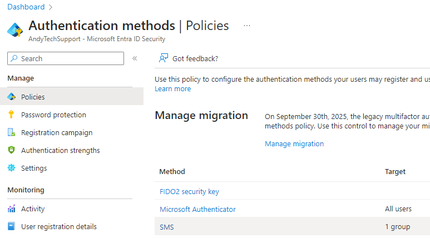Image resolution: width=430 pixels, height=238 pixels.
Task: Collapse the sidebar with double chevron
Action: click(135, 58)
